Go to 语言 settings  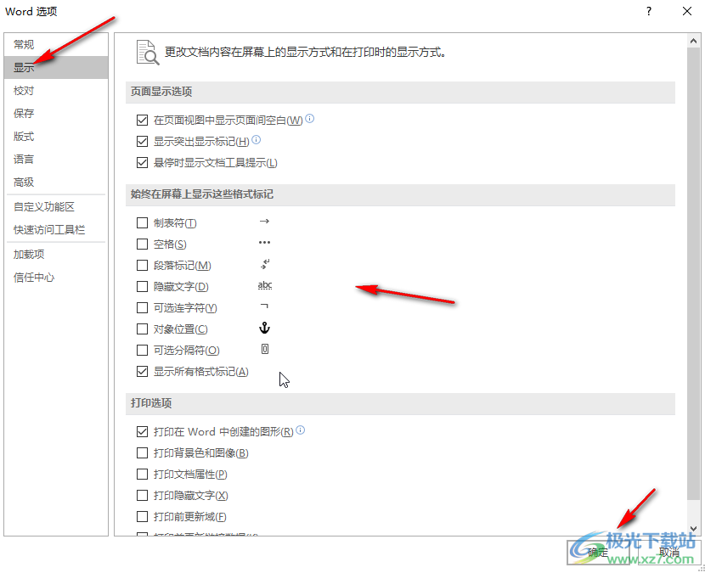tap(56, 159)
